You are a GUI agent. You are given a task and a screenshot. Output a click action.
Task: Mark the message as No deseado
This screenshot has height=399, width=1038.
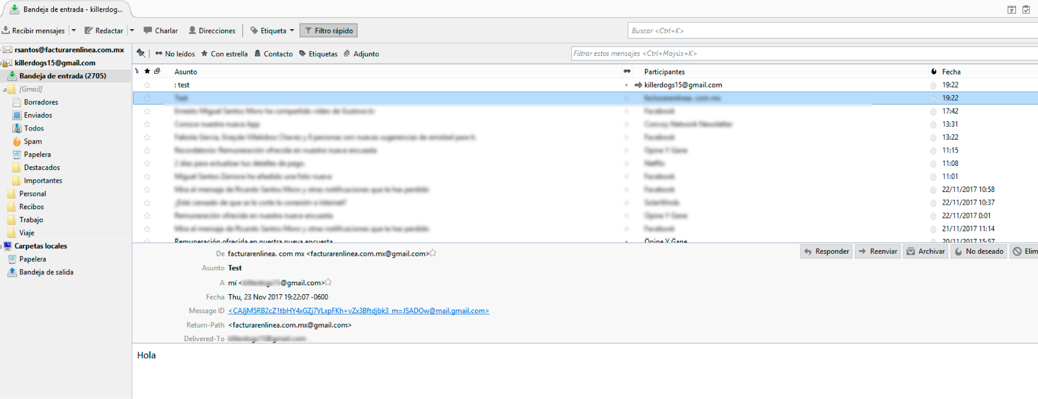[979, 251]
